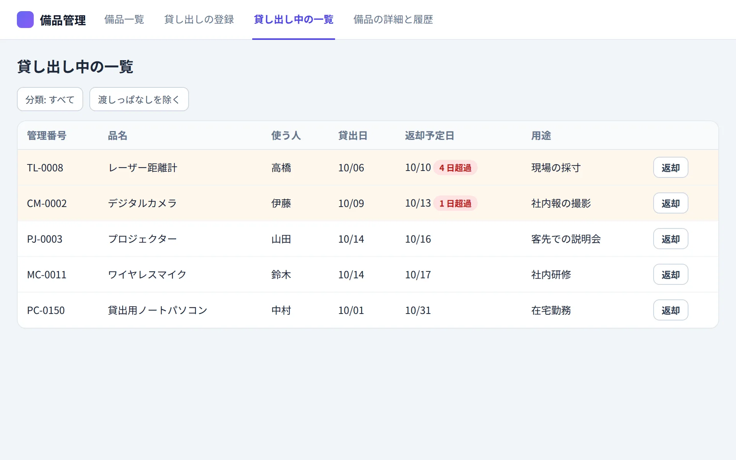Open the 分類: すべて filter
The image size is (736, 460).
tap(50, 99)
